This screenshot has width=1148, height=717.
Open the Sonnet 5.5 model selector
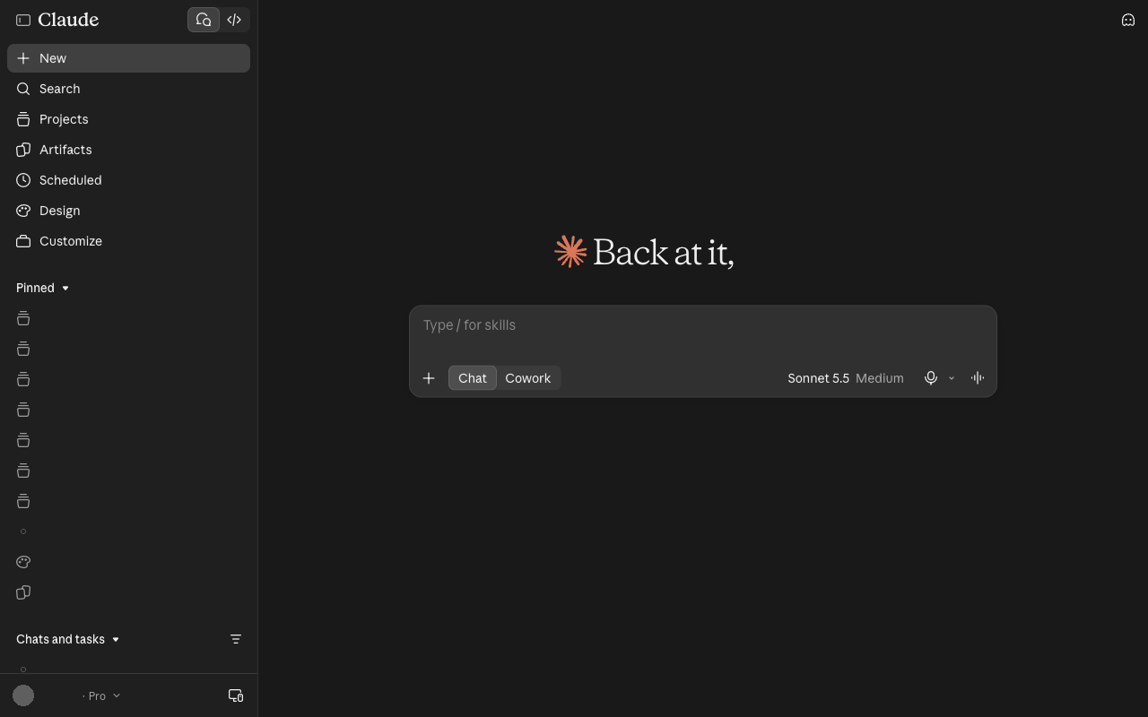[846, 378]
